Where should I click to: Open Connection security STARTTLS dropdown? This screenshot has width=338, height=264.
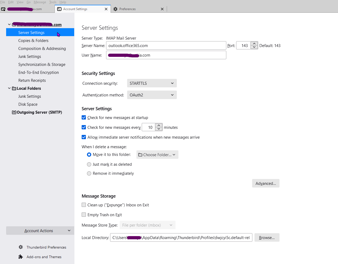(x=152, y=83)
